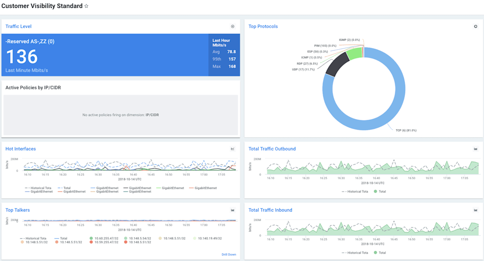Open the Total Traffic Outbound panel title
The height and width of the screenshot is (261, 484).
[x=272, y=149]
